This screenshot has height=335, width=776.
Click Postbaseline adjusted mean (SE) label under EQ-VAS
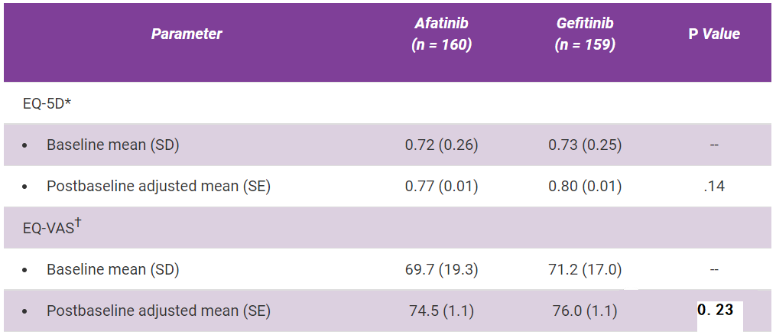point(158,311)
